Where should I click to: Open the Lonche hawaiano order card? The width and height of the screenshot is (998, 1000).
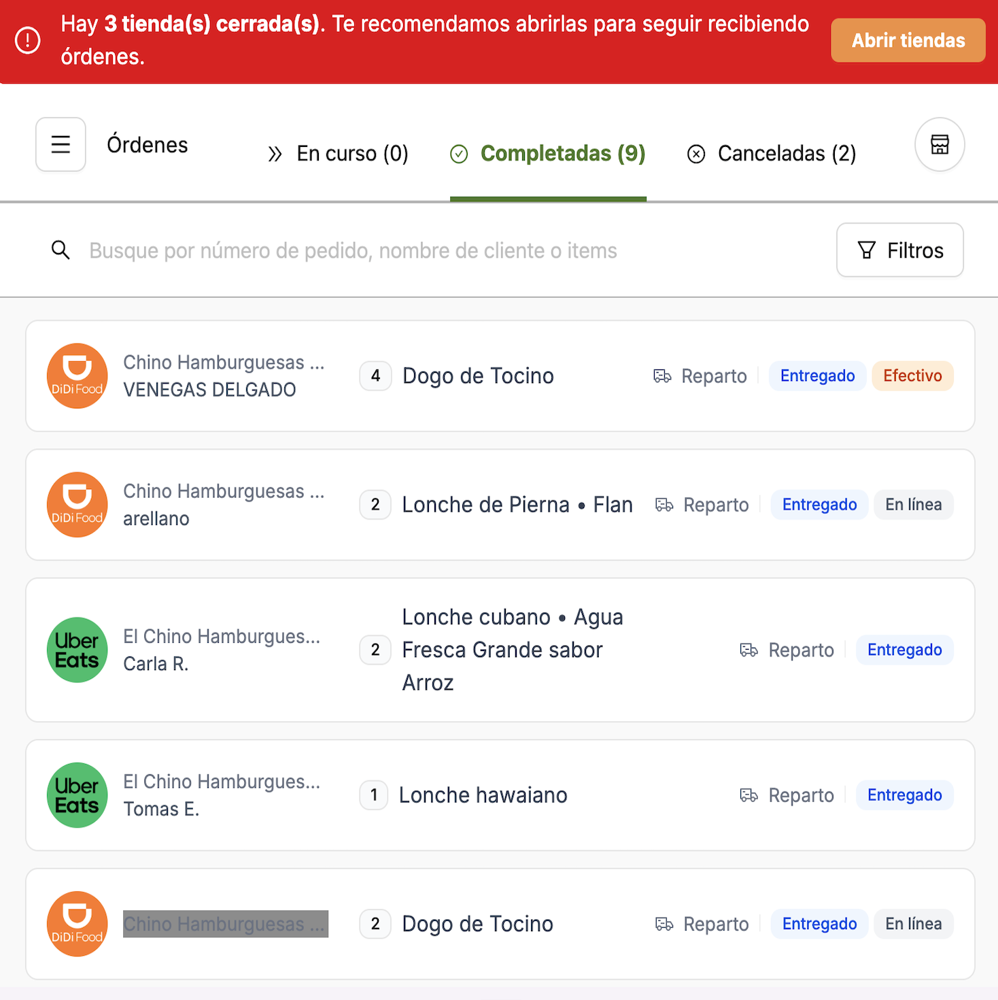pos(500,795)
